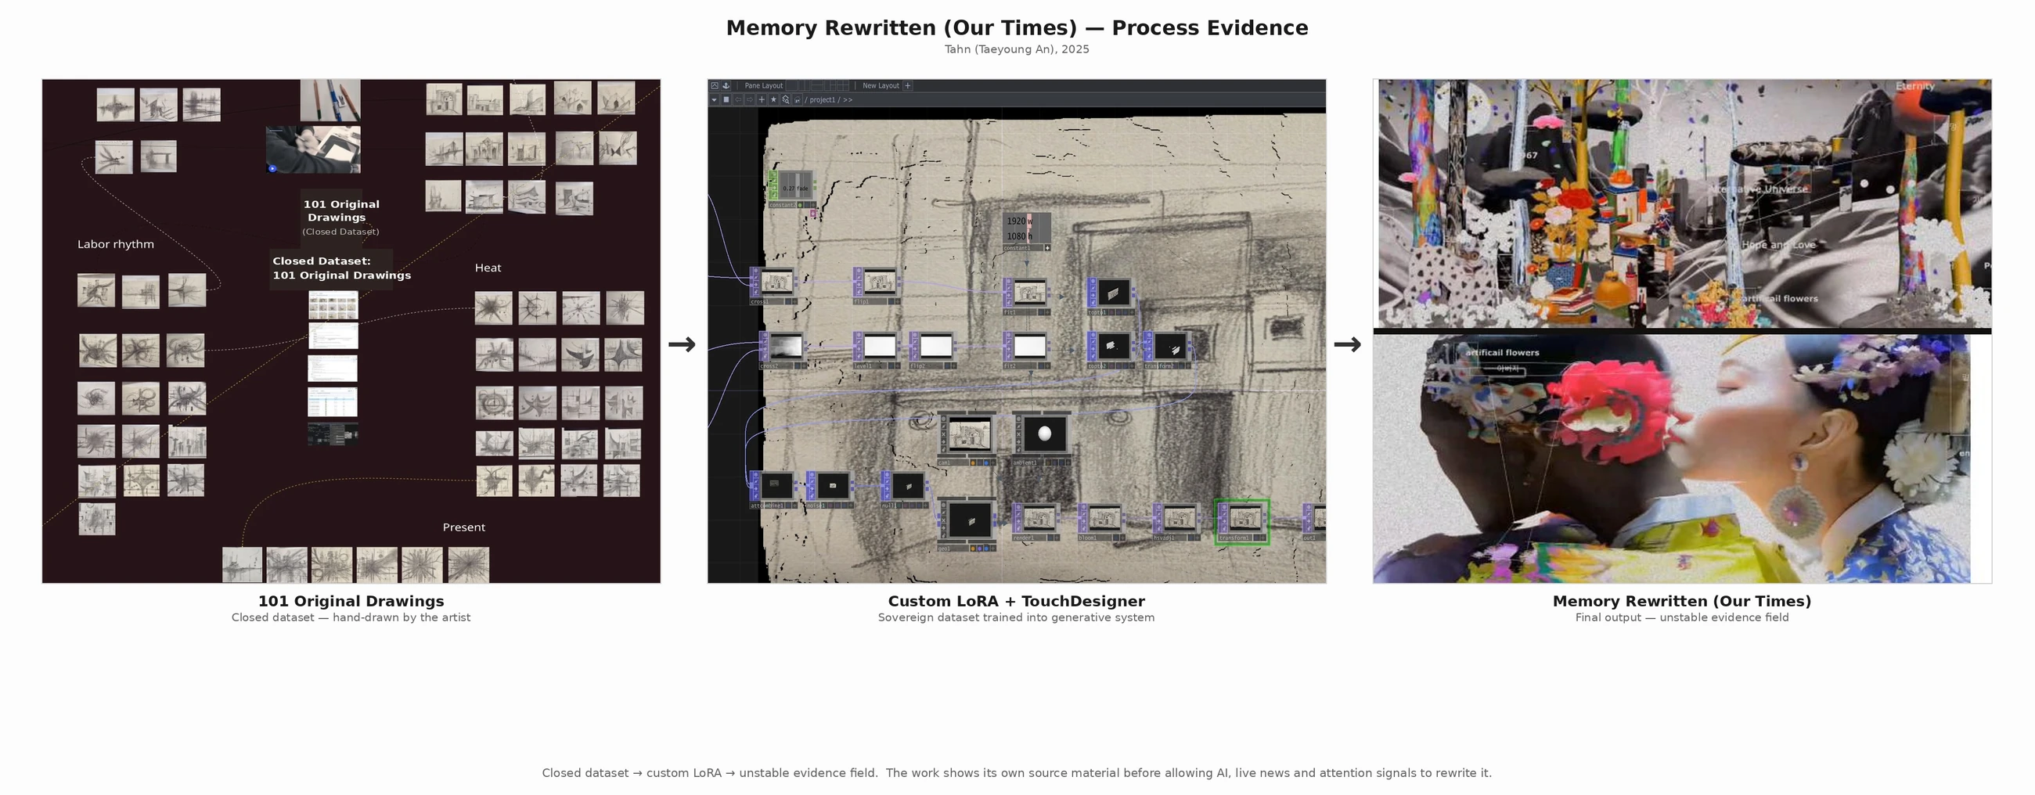Select the green-highlighted transform1 node
Viewport: 2035px width, 795px height.
click(x=1243, y=522)
